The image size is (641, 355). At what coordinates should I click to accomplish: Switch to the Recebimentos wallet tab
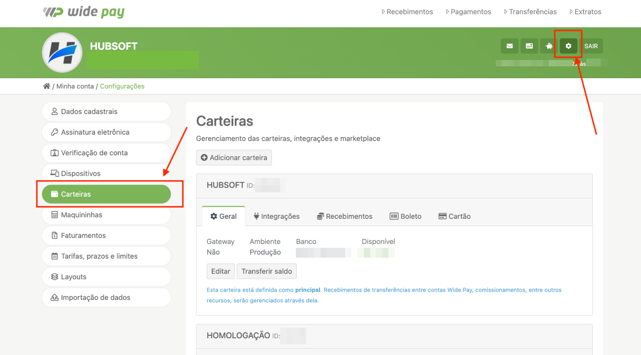(x=345, y=216)
